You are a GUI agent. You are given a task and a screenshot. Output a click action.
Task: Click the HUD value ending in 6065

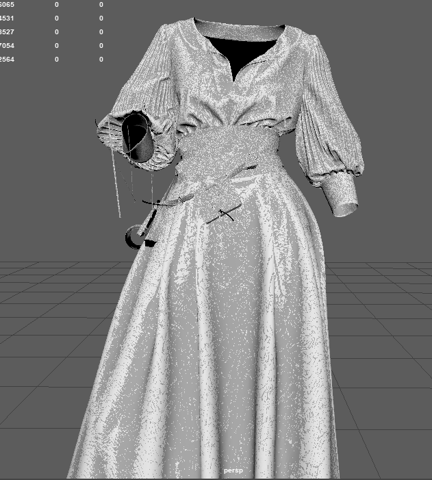[x=7, y=5]
